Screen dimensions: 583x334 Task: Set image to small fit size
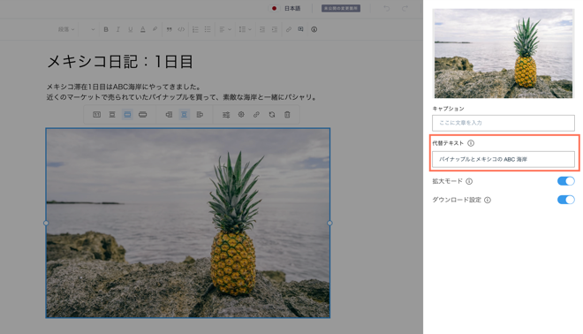(112, 115)
